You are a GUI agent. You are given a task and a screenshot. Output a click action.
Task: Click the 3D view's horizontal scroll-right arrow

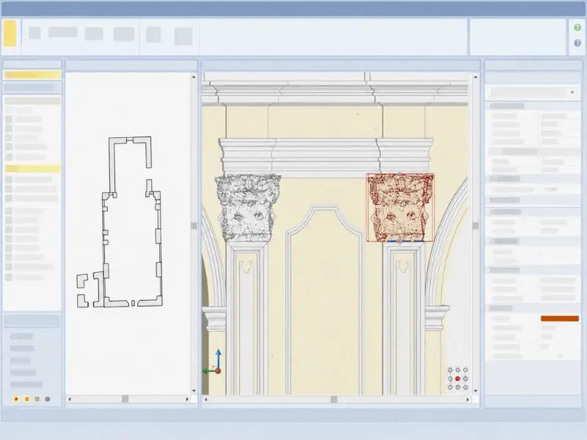click(x=467, y=400)
